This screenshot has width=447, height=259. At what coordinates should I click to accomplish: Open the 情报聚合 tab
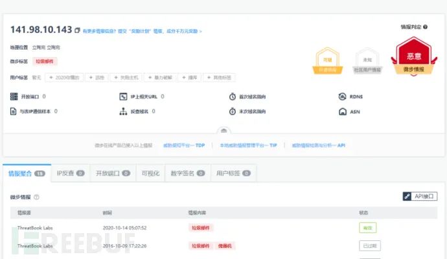pos(27,174)
